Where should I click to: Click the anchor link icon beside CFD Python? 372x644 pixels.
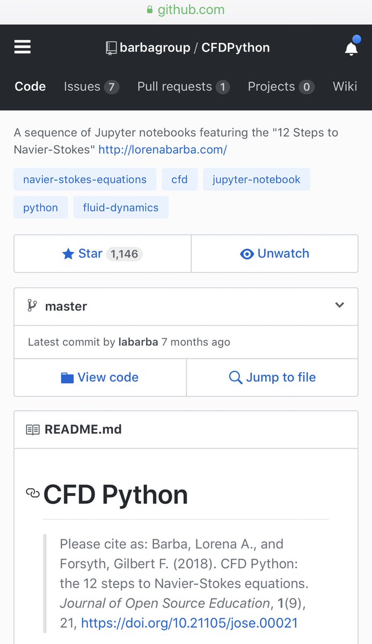[33, 493]
